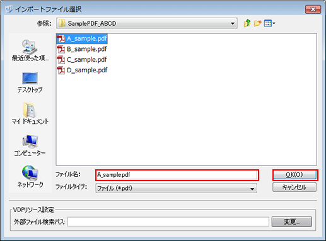Create a new folder icon

(x=257, y=23)
